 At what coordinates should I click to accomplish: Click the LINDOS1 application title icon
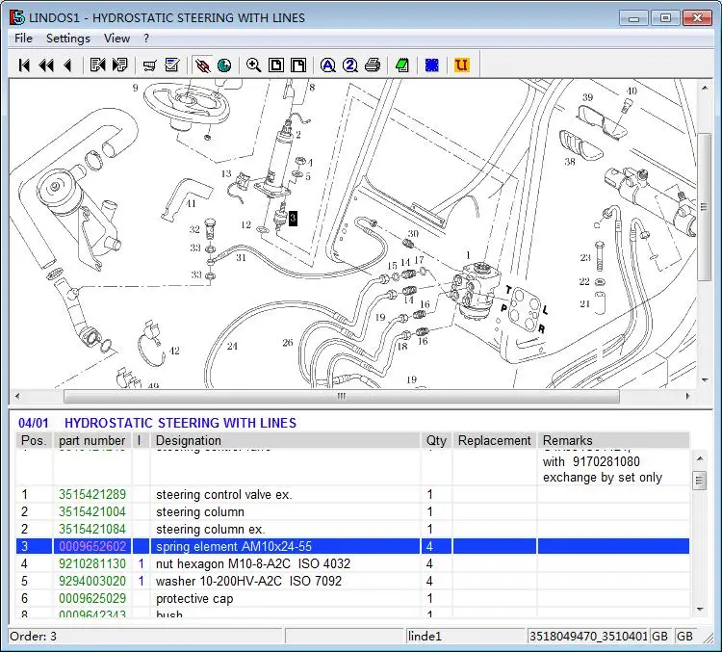[17, 17]
